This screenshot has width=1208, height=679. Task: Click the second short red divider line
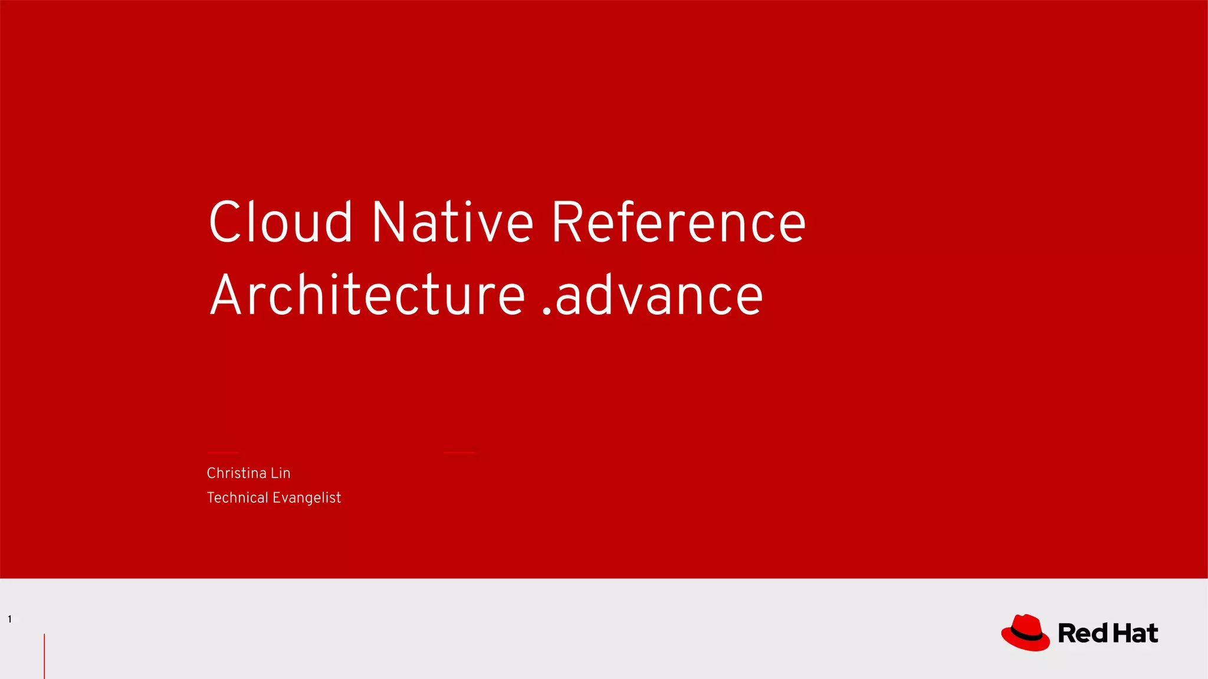coord(459,452)
